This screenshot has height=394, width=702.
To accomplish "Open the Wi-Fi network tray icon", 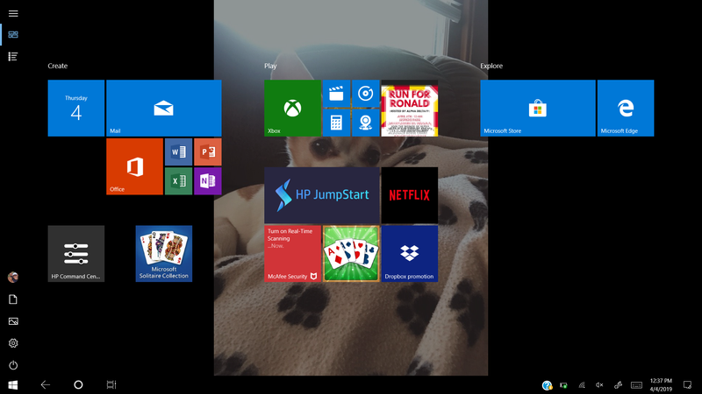I will tap(582, 385).
